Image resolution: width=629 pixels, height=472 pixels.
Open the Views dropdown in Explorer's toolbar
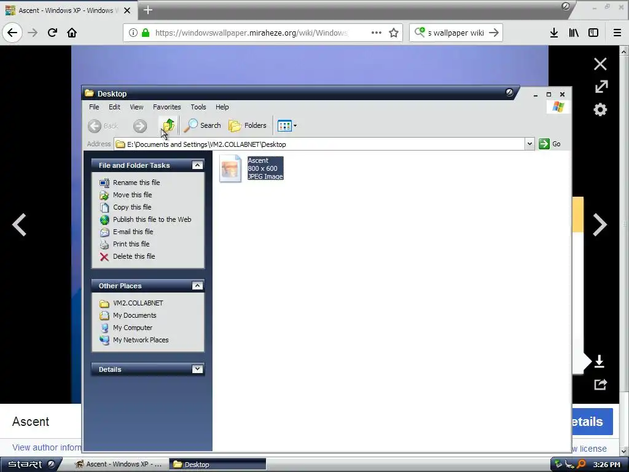click(x=287, y=125)
